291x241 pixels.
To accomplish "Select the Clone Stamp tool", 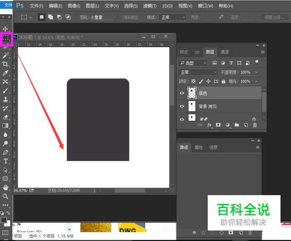I will point(5,99).
